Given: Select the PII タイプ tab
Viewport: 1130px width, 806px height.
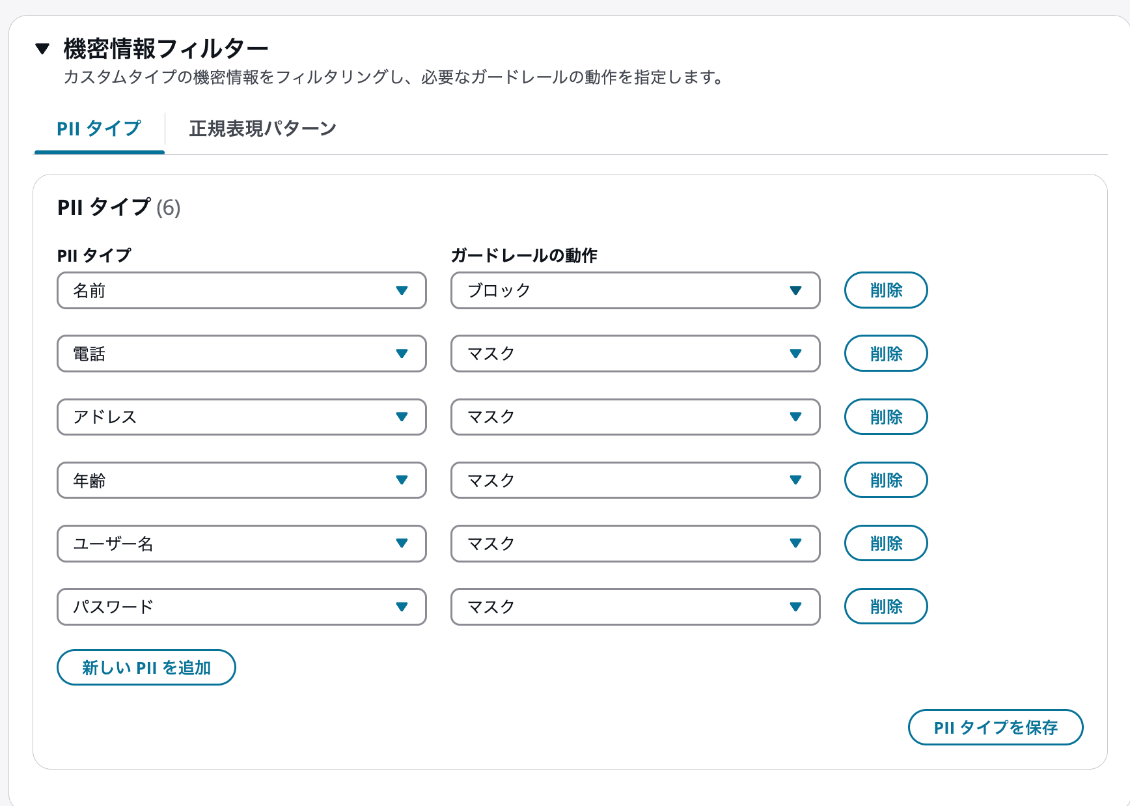Looking at the screenshot, I should click(x=98, y=128).
